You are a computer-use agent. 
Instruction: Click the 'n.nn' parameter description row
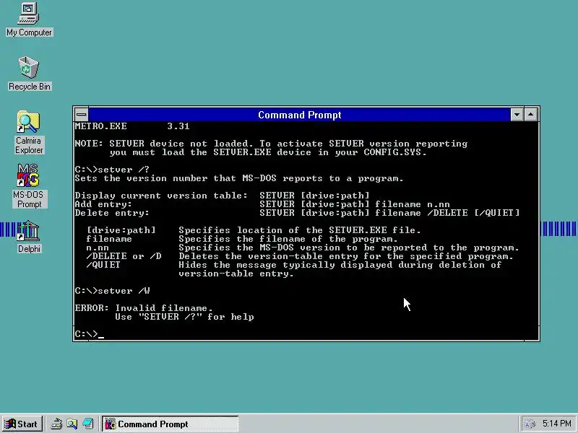(x=302, y=248)
